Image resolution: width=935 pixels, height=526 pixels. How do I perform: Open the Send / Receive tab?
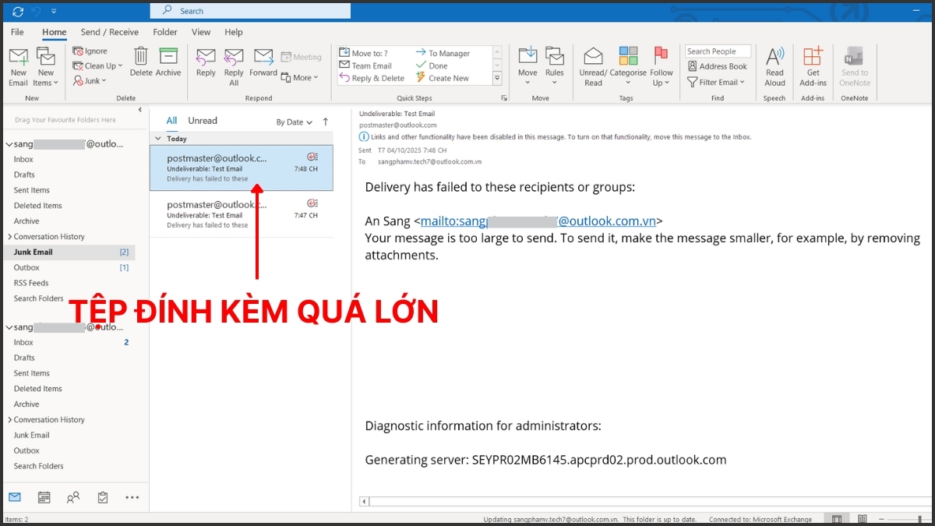point(109,32)
